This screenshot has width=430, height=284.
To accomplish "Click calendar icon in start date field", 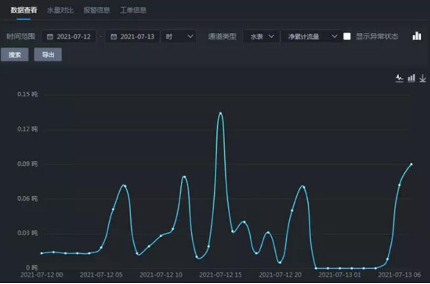I will (x=50, y=37).
